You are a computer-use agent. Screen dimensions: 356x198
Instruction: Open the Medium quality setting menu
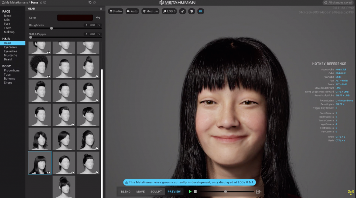click(x=150, y=11)
